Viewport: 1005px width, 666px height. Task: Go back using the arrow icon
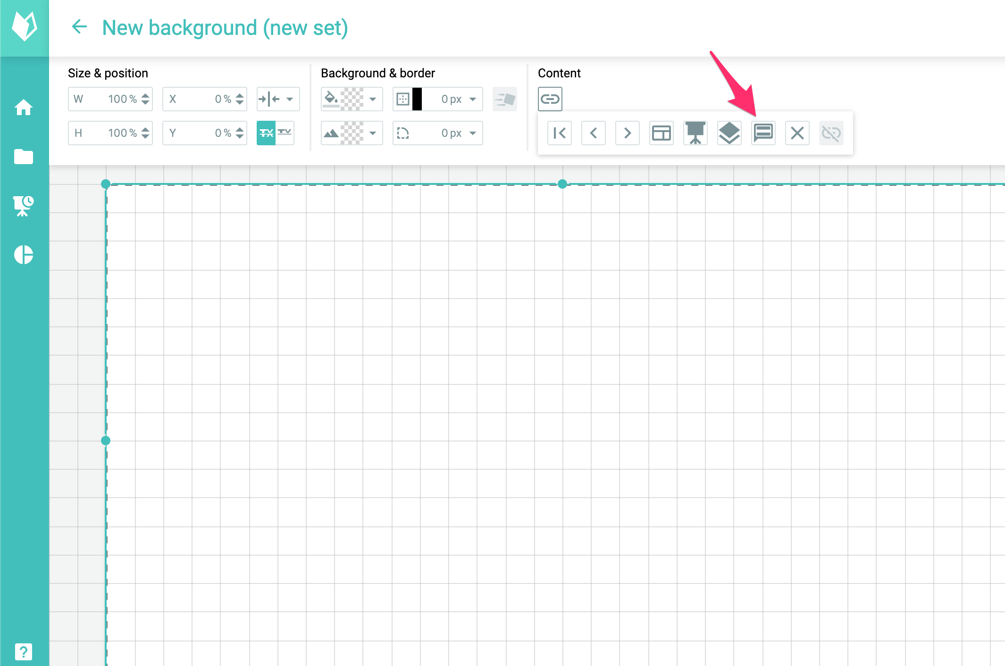click(x=79, y=27)
